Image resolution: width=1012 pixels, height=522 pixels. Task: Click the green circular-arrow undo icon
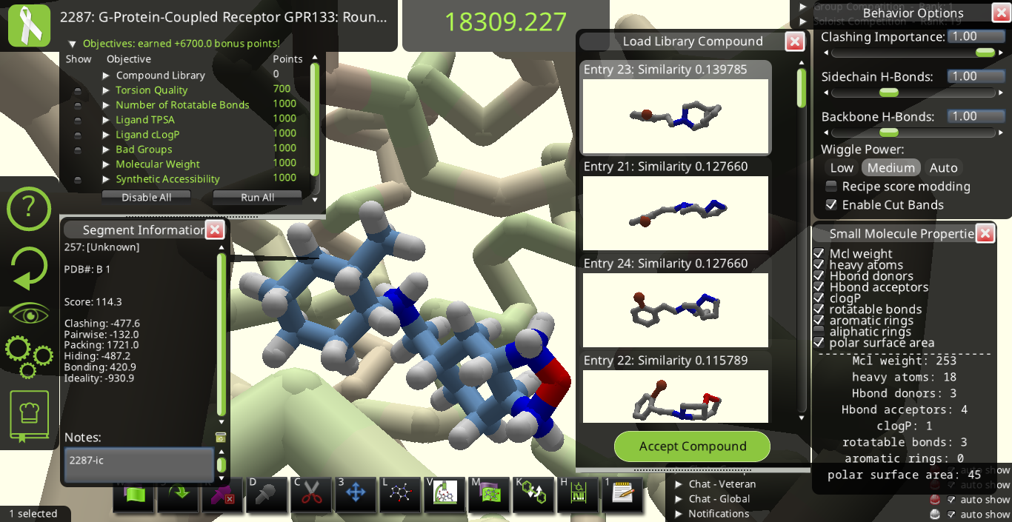[x=29, y=269]
